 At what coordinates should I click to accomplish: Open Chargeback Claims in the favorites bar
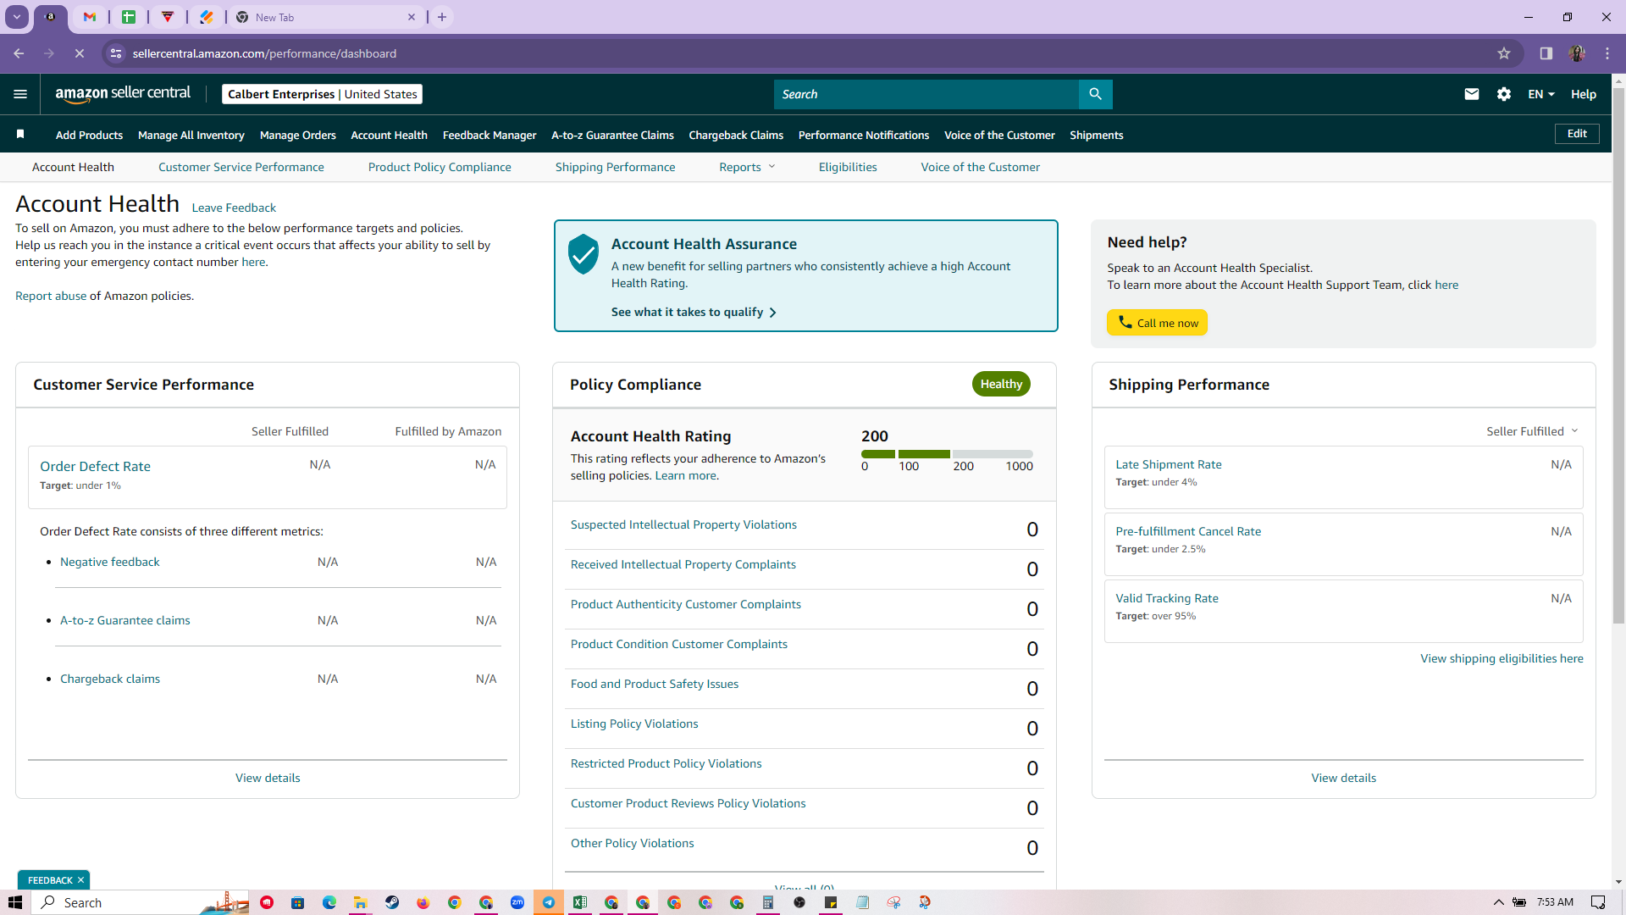pyautogui.click(x=736, y=135)
